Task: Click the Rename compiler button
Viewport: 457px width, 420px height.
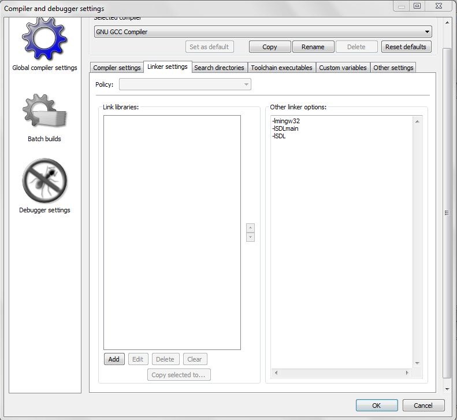Action: click(313, 47)
